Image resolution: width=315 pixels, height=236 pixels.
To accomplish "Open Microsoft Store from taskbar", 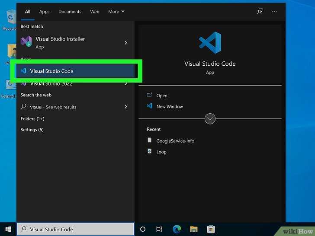I will click(x=211, y=229).
